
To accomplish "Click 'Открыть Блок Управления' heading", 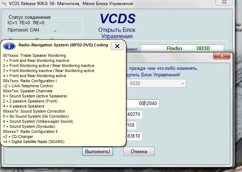I will tap(117, 33).
